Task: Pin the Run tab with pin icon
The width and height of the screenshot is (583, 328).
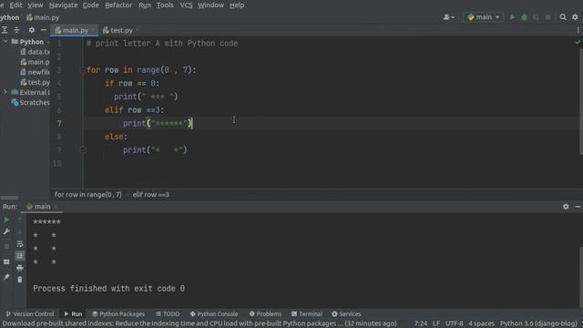Action: pos(6,277)
